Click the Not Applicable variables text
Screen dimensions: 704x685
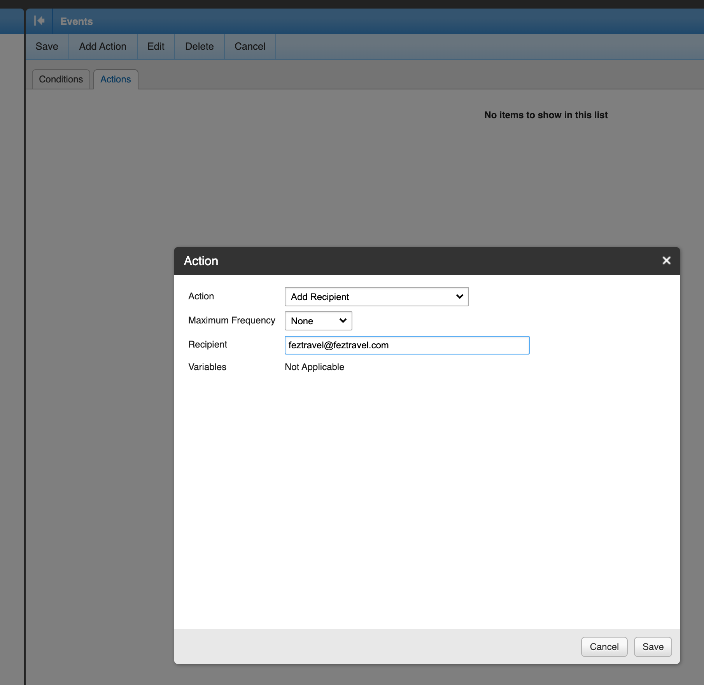click(x=314, y=367)
